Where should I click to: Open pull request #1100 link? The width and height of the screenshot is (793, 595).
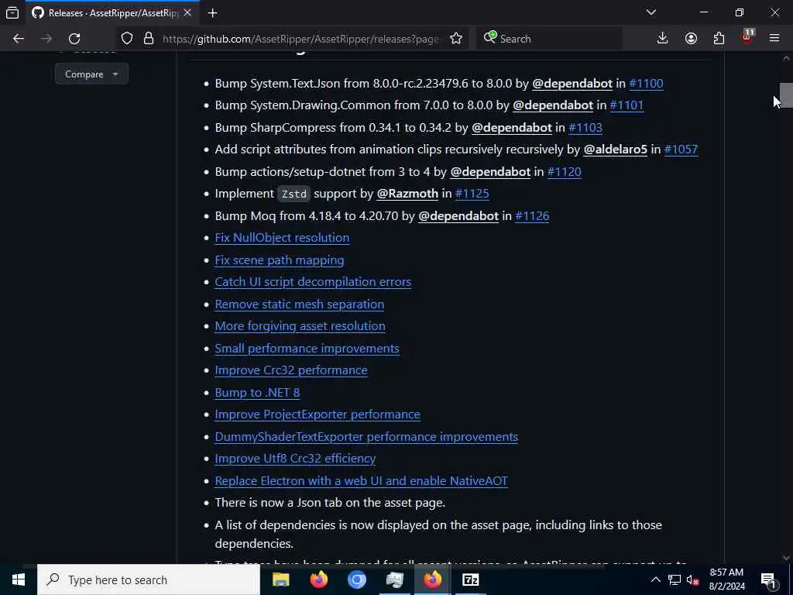[646, 84]
